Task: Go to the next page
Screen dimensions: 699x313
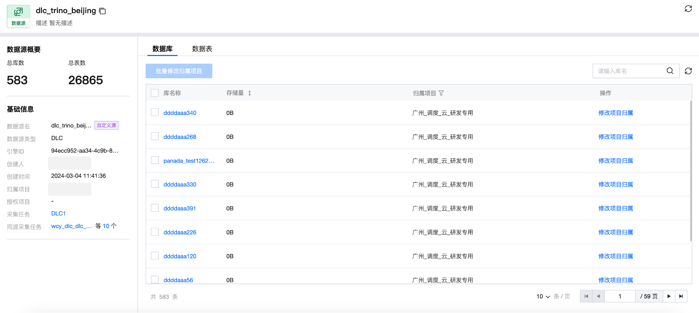Action: [x=669, y=296]
